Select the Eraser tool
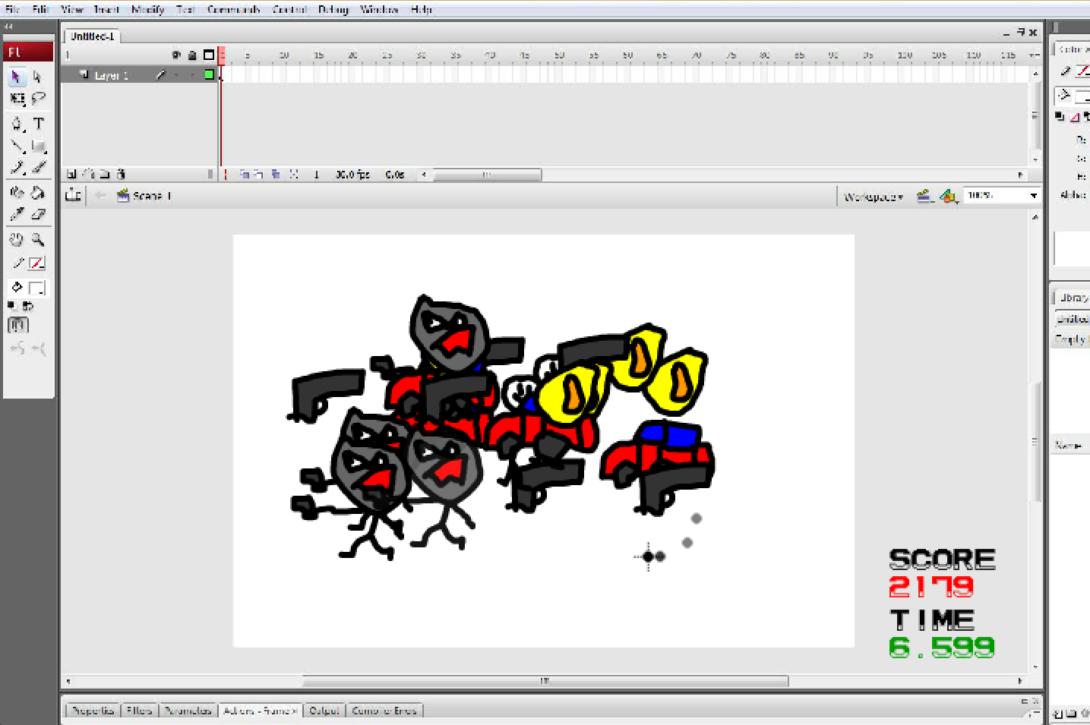Image resolution: width=1090 pixels, height=725 pixels. (x=38, y=215)
